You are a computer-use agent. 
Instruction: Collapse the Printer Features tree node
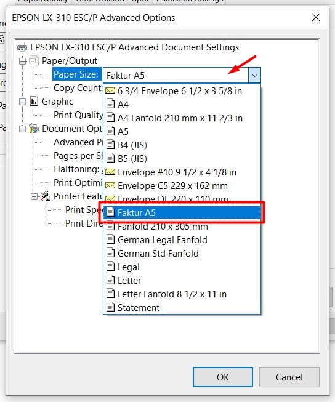click(x=34, y=196)
